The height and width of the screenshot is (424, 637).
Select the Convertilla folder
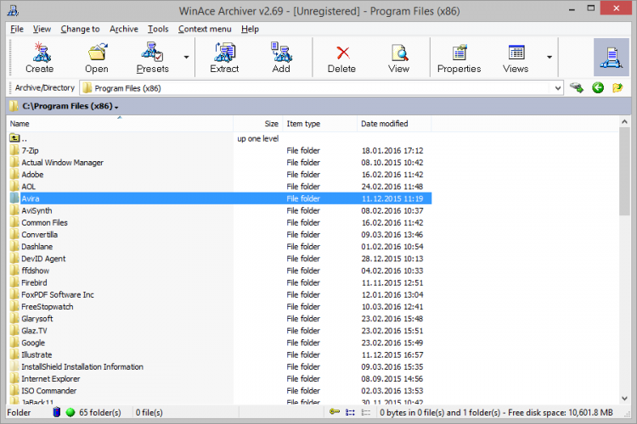click(x=39, y=235)
